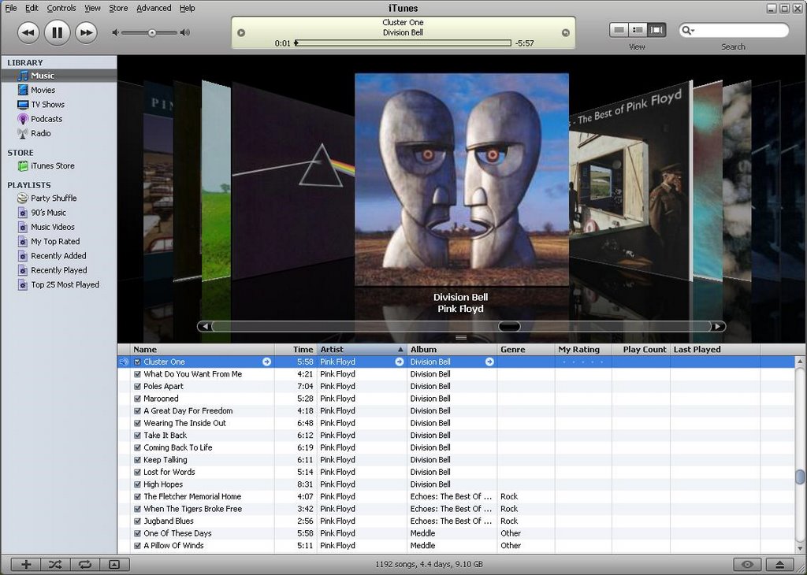Click the Previous track rewind button
Screen dimensions: 807x575
28,33
